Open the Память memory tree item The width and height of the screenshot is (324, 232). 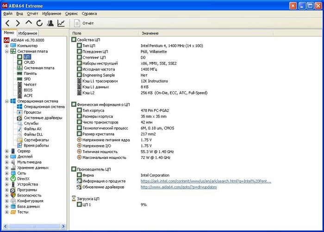tap(31, 73)
